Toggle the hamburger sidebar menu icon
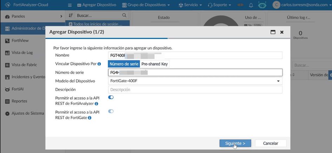This screenshot has height=153, width=332. click(70, 5)
